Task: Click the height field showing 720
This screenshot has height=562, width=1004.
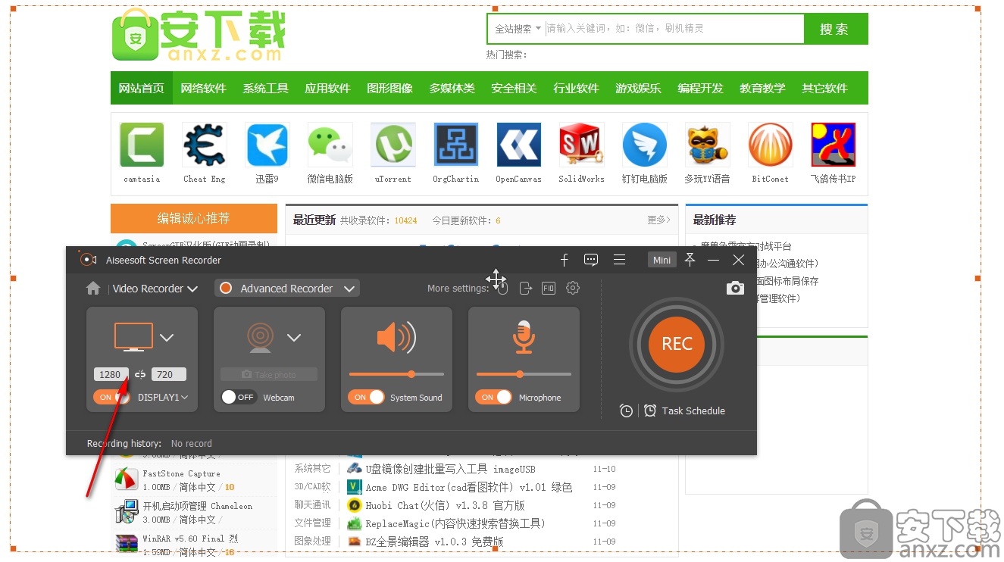Action: (169, 374)
